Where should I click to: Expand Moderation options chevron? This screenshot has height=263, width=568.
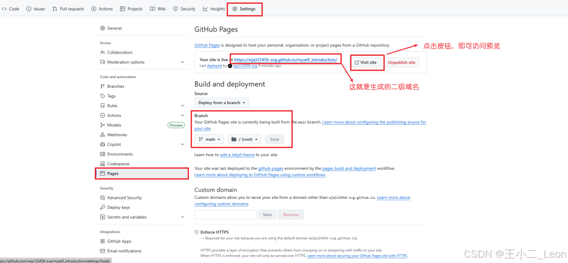click(x=182, y=62)
